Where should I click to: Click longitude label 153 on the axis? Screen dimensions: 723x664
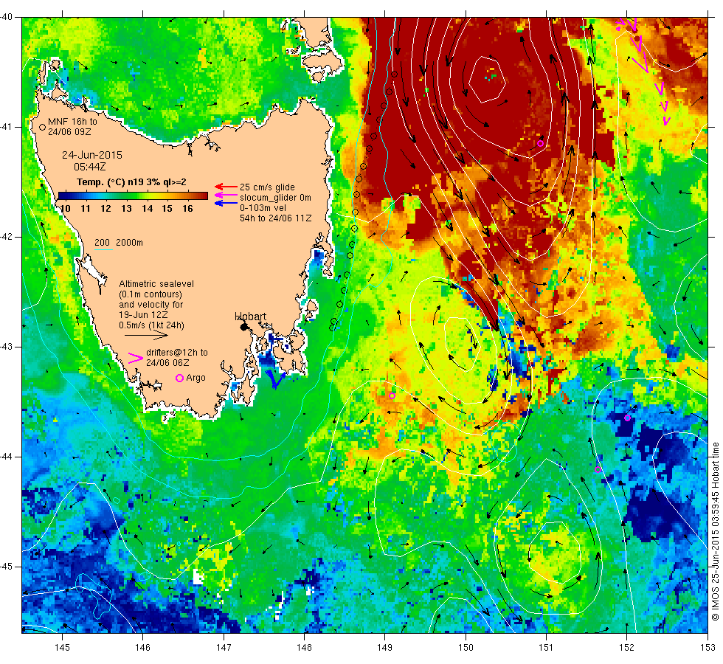(708, 648)
